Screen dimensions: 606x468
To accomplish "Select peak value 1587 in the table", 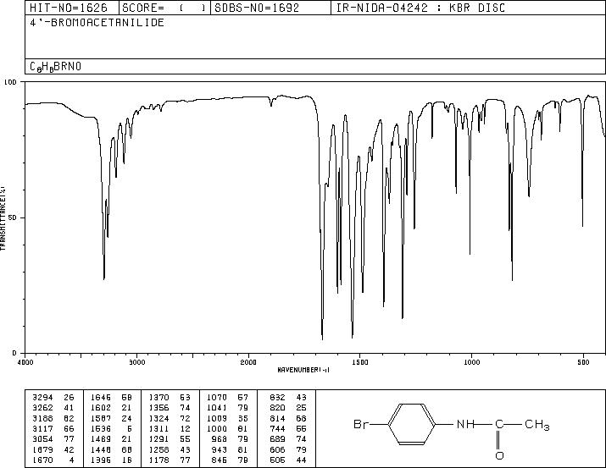I will click(101, 418).
